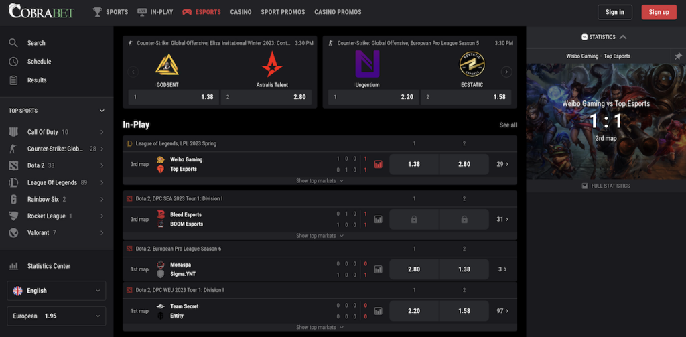
Task: Bet on ECSTATIC at 1.58
Action: point(466,97)
